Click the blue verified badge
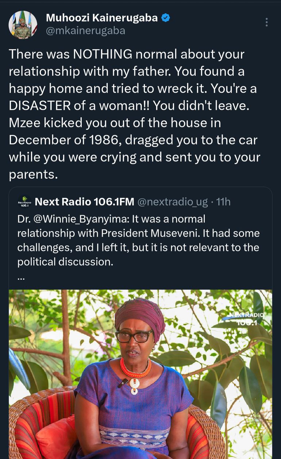The width and height of the screenshot is (281, 459). pyautogui.click(x=165, y=17)
